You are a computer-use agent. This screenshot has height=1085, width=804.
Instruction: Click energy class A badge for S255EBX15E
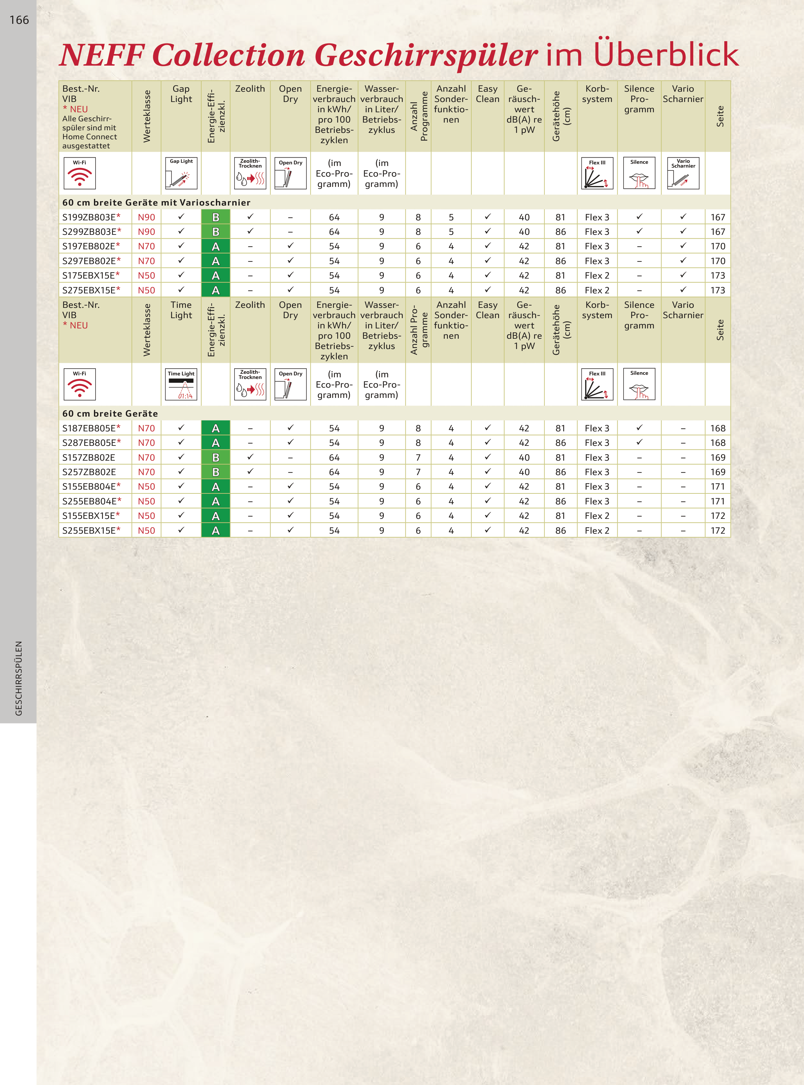pyautogui.click(x=216, y=530)
